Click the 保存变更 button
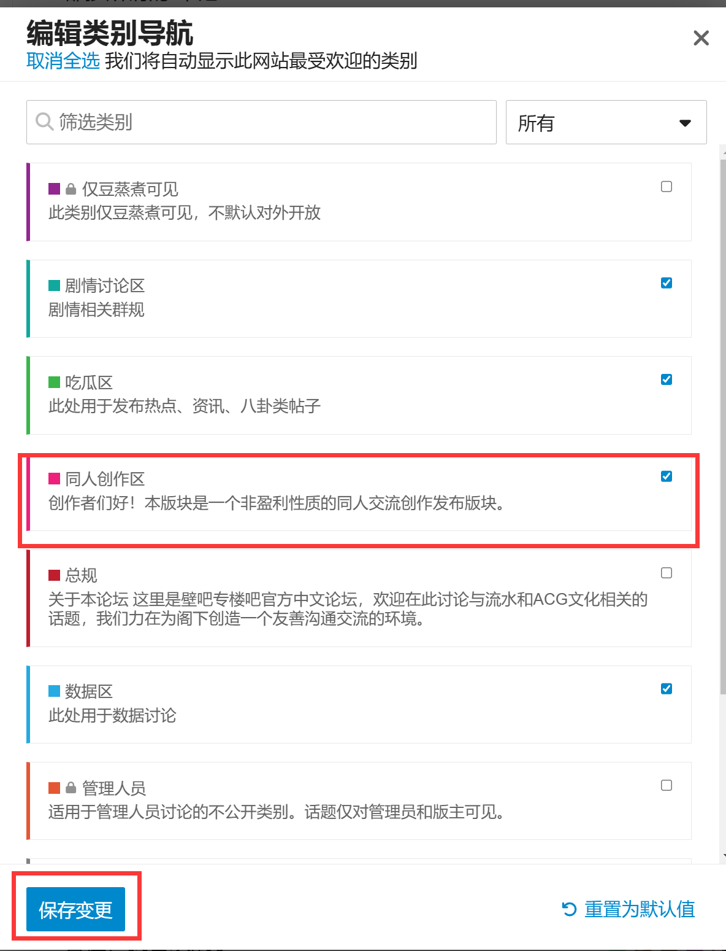The width and height of the screenshot is (726, 951). click(75, 909)
